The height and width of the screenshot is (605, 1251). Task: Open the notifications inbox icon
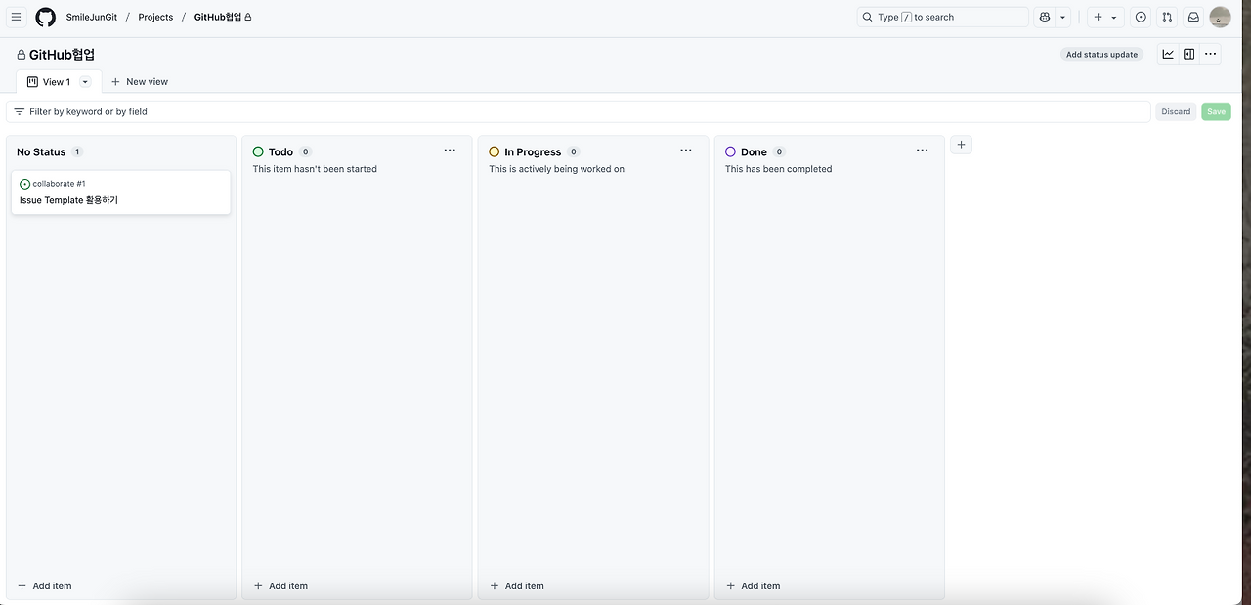[1193, 17]
